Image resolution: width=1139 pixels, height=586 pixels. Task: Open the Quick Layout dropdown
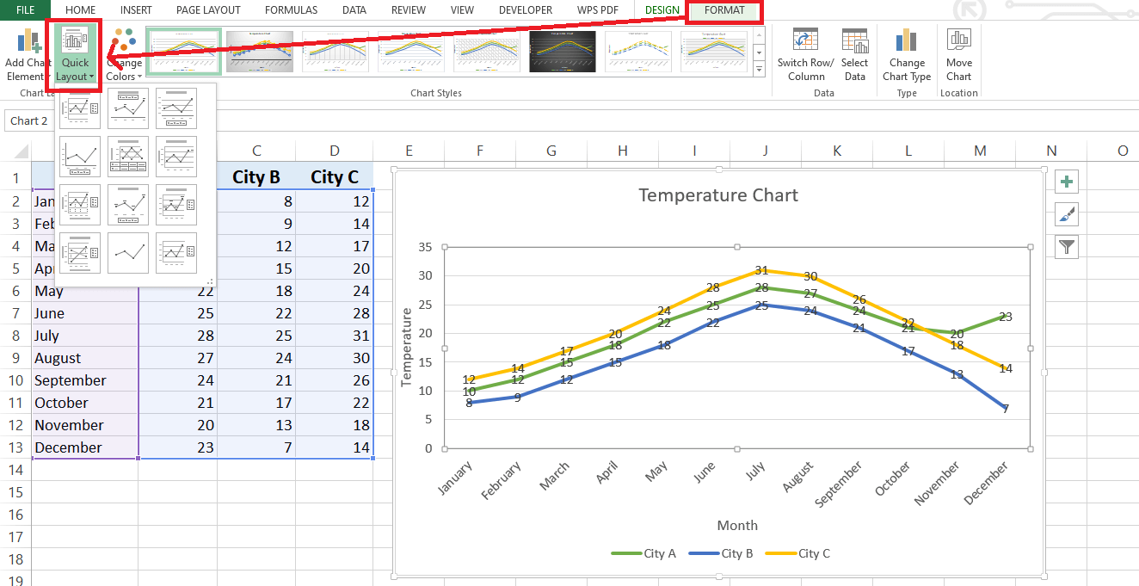76,57
